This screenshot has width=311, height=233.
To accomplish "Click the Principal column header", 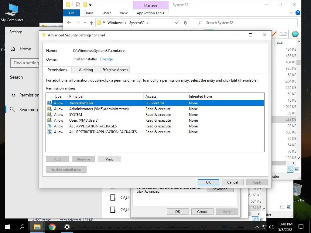I will (x=105, y=96).
